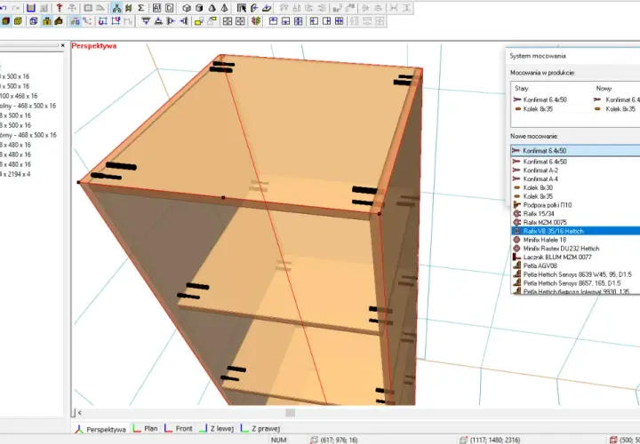Select the 'órny - 468 x 500 x 16' part row
This screenshot has width=640, height=444.
28,135
